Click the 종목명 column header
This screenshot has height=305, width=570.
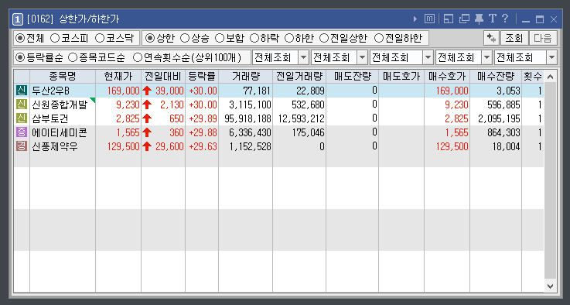point(63,77)
